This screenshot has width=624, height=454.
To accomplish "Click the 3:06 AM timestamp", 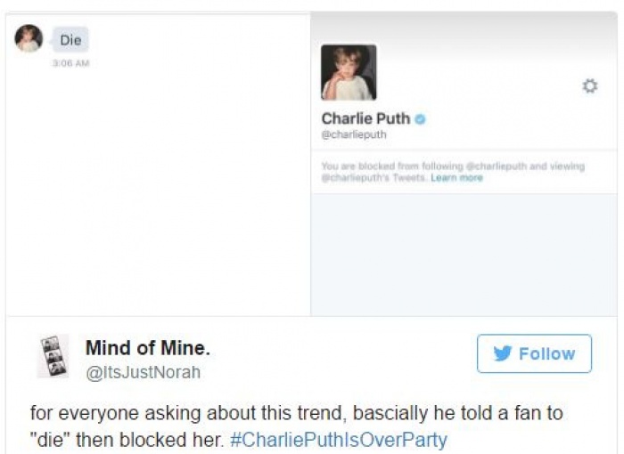I will 71,63.
